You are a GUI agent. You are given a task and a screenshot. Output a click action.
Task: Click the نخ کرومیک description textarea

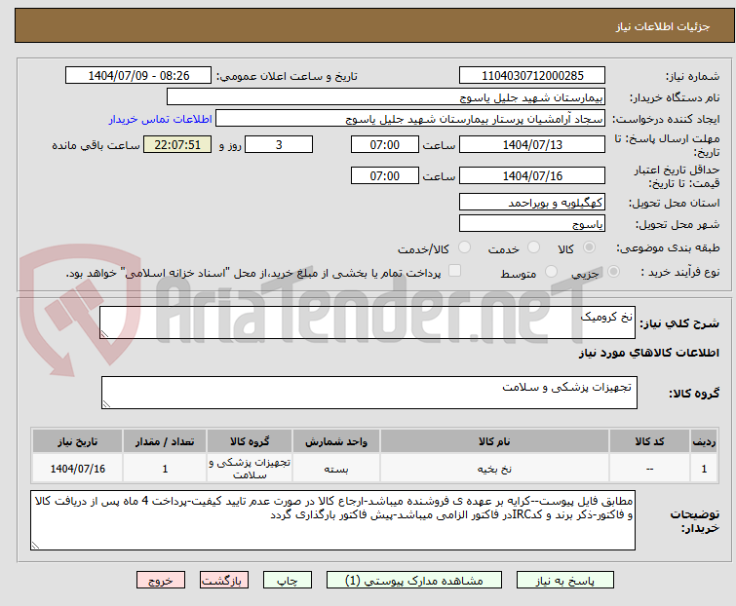(368, 322)
